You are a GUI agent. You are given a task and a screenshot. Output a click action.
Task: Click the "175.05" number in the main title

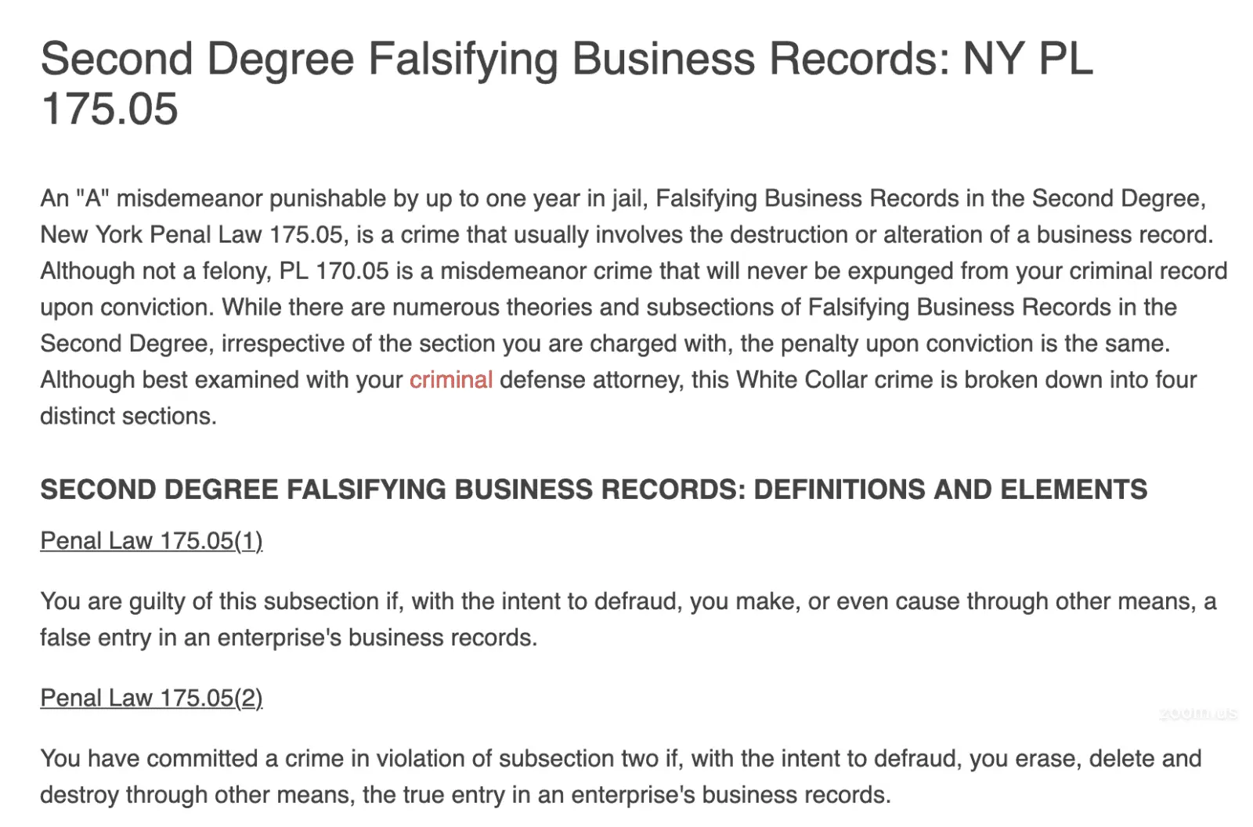(x=110, y=109)
